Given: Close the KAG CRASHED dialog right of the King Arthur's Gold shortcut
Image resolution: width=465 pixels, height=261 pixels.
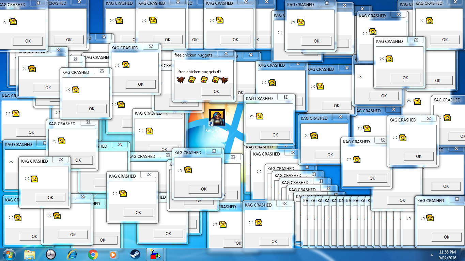Looking at the screenshot, I should click(285, 97).
